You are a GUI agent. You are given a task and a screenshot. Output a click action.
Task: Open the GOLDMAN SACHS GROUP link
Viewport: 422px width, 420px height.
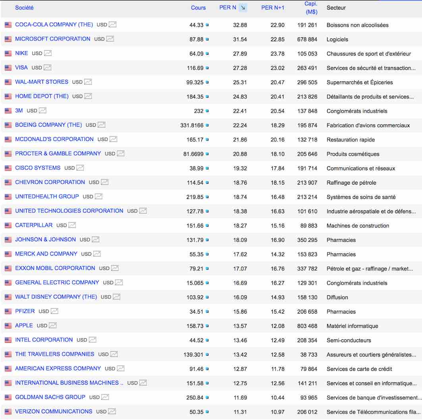(x=50, y=397)
